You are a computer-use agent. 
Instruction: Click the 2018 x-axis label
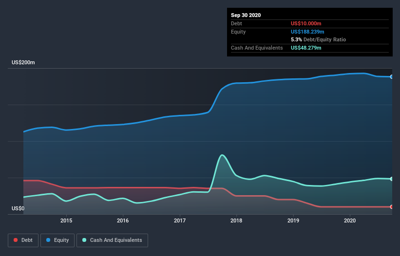coord(236,220)
